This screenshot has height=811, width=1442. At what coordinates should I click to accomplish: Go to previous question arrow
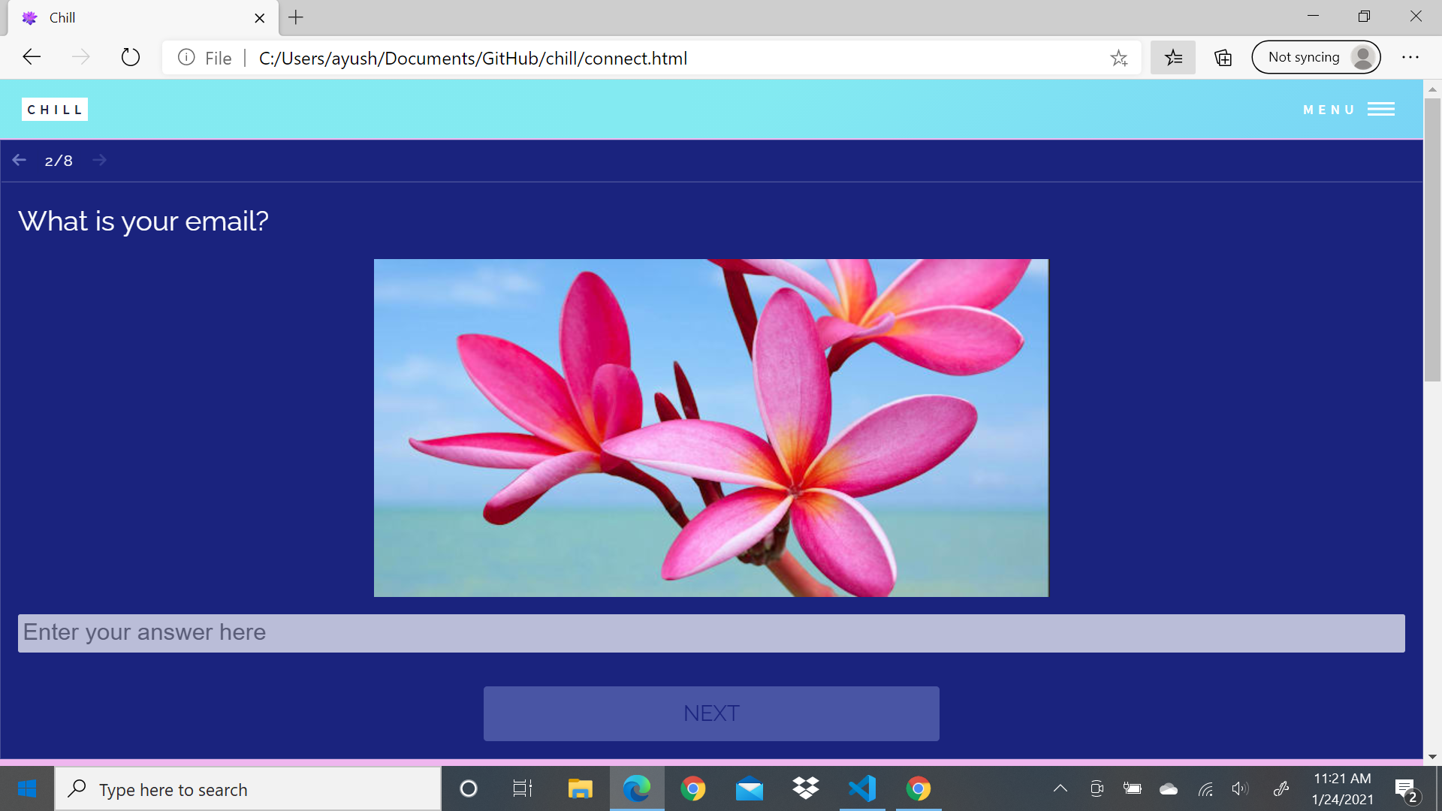click(x=20, y=160)
